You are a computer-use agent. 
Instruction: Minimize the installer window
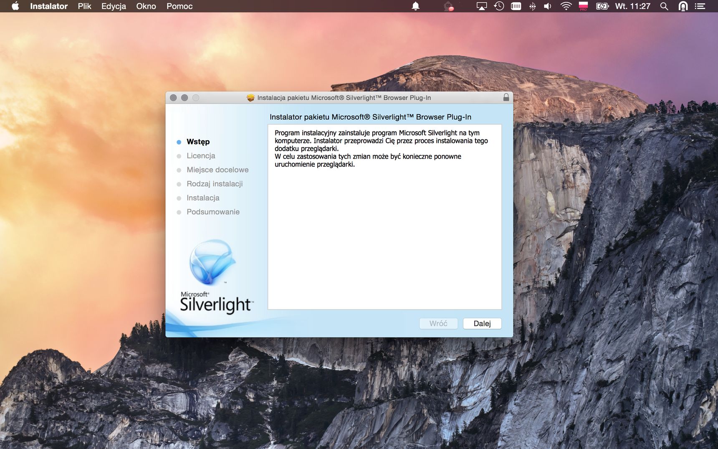[x=185, y=98]
